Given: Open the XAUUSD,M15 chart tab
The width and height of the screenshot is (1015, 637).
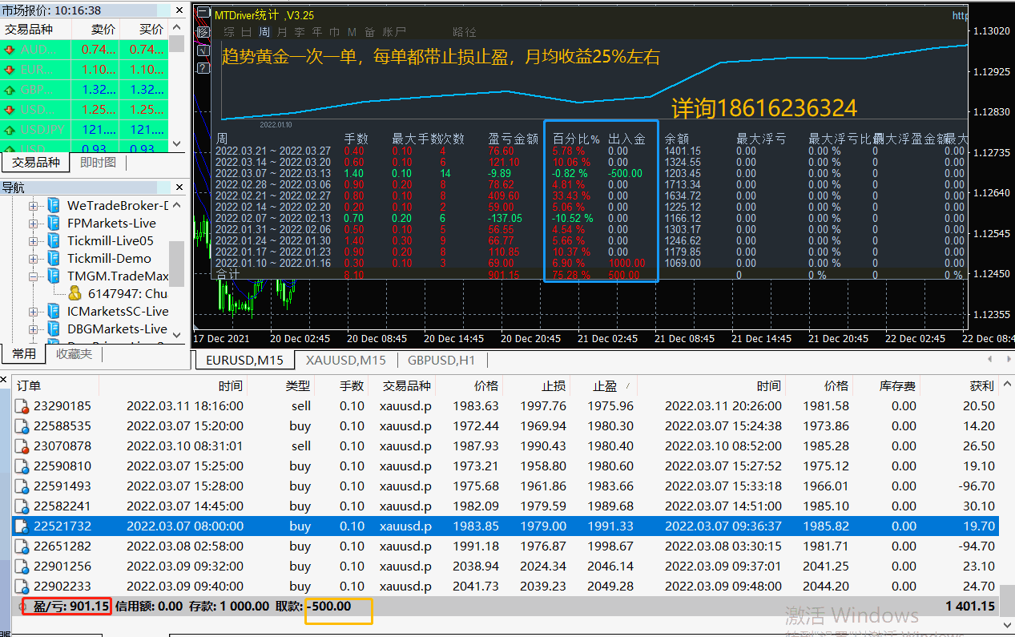Looking at the screenshot, I should [345, 360].
